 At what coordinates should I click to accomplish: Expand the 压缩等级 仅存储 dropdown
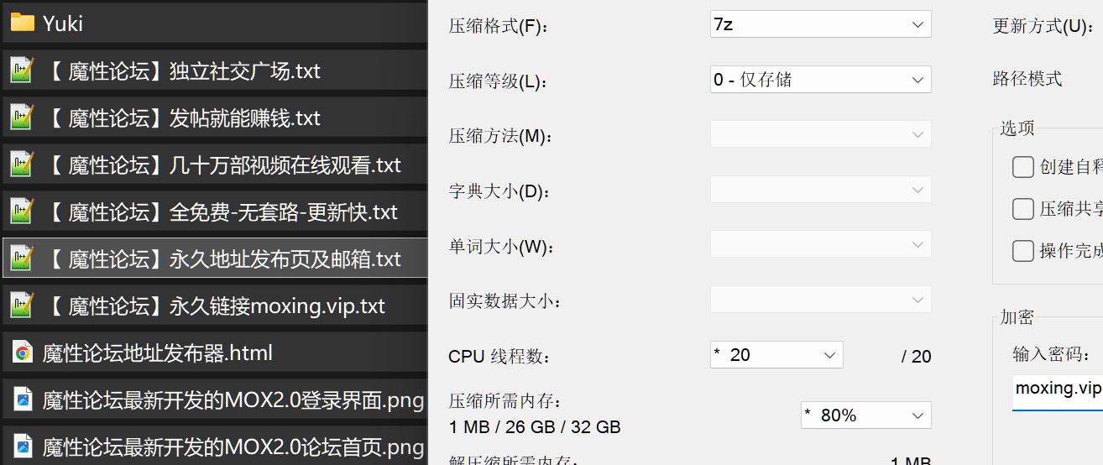[820, 80]
